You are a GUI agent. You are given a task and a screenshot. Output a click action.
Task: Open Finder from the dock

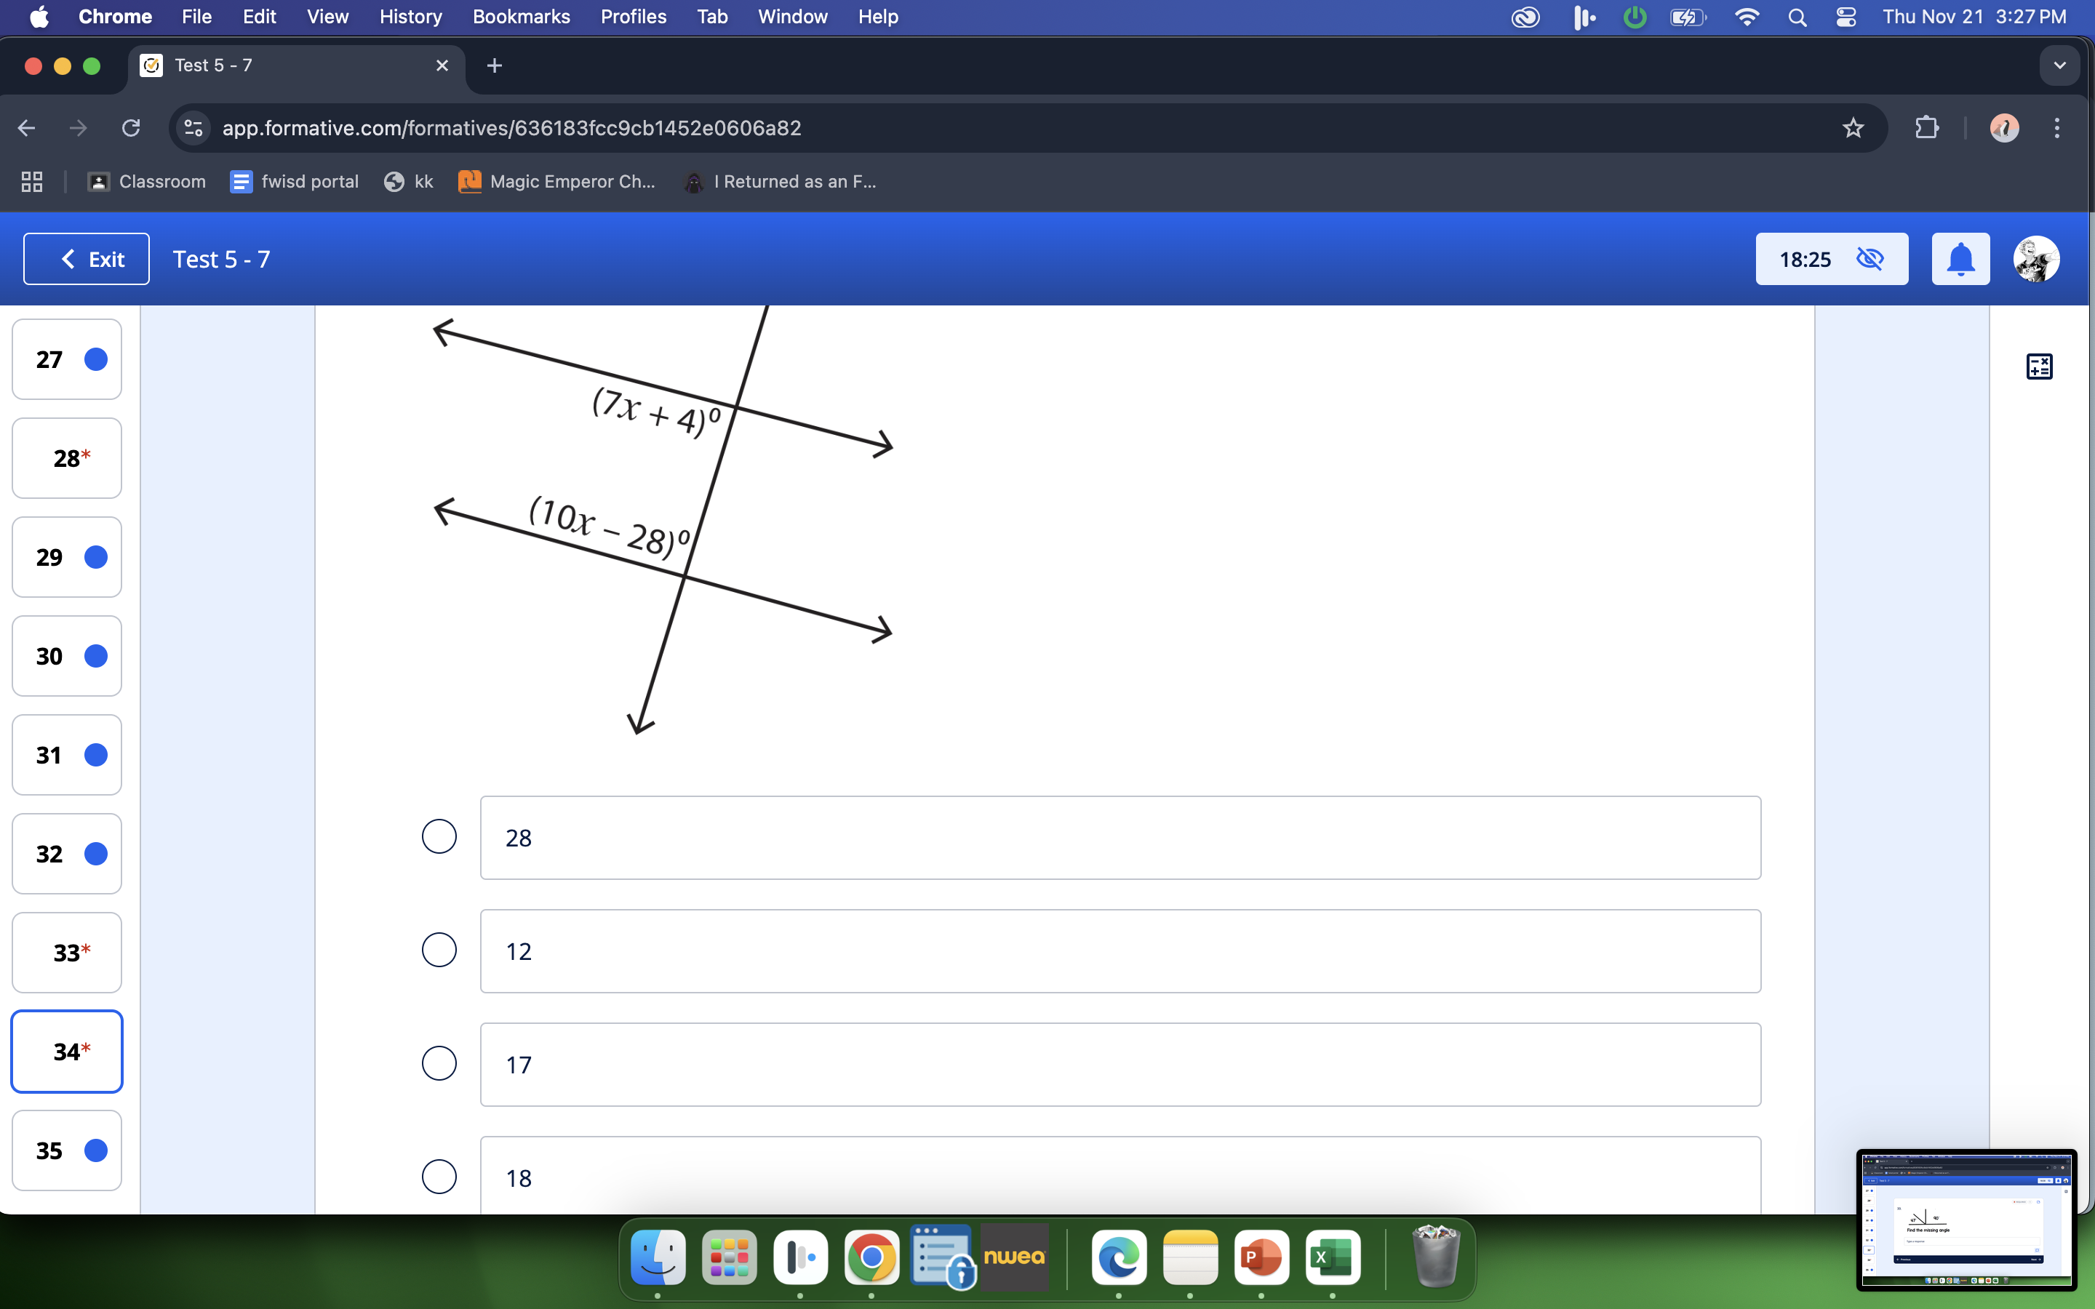pyautogui.click(x=658, y=1257)
